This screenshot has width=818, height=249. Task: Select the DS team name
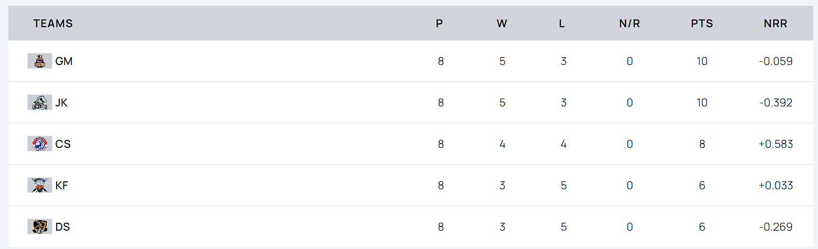click(63, 227)
